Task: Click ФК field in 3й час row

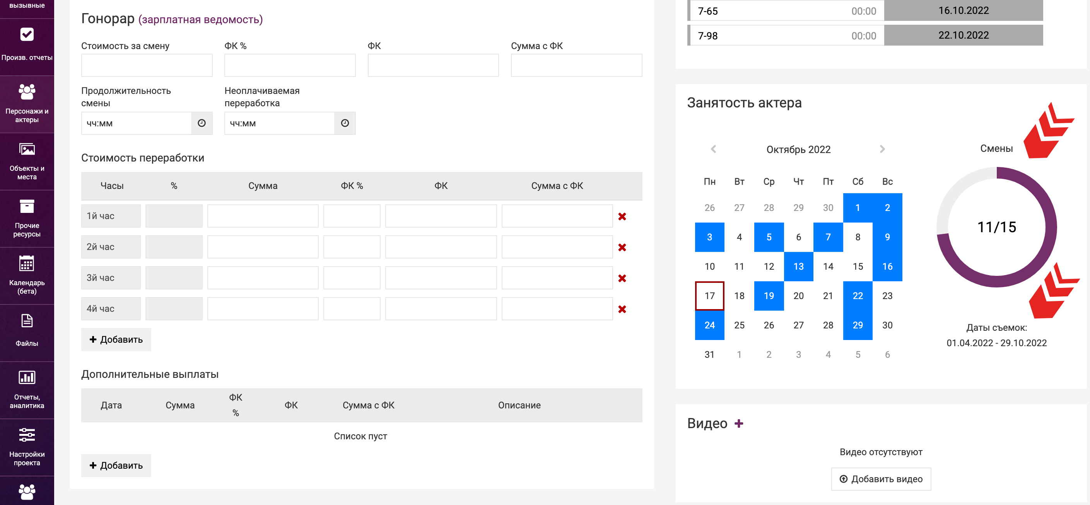Action: coord(441,278)
